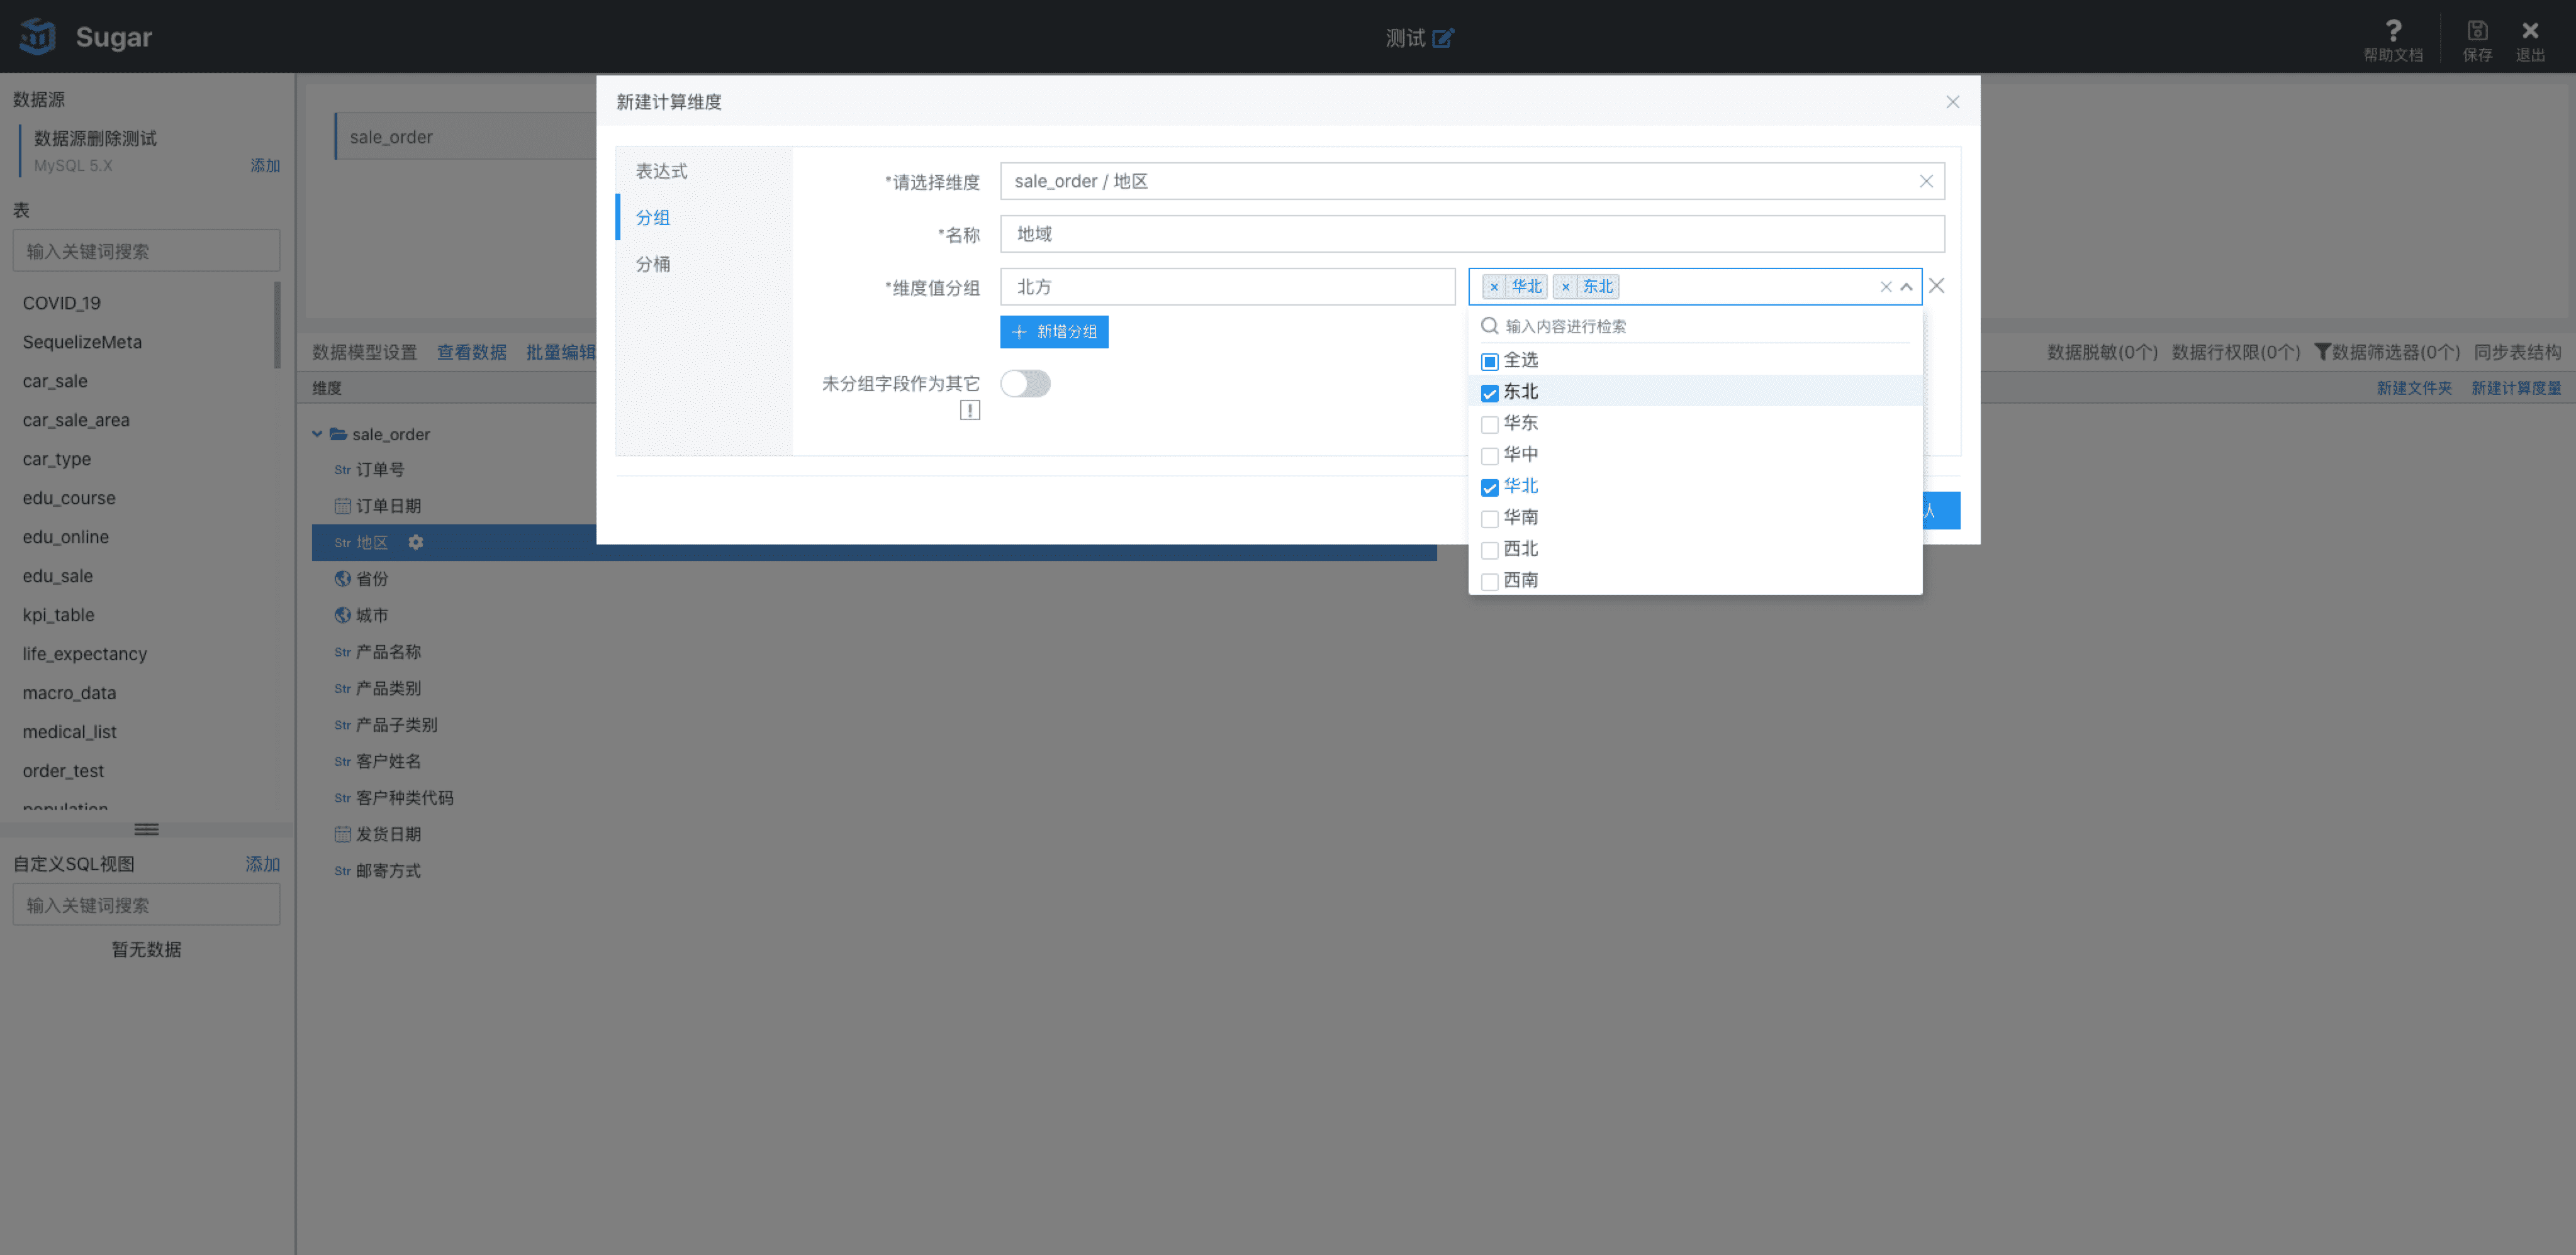Screen dimensions: 2576x1255
Task: Click calendar icon beside 订单日期
Action: (x=342, y=506)
